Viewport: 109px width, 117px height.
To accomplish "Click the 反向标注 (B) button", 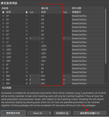I will coord(62,113).
